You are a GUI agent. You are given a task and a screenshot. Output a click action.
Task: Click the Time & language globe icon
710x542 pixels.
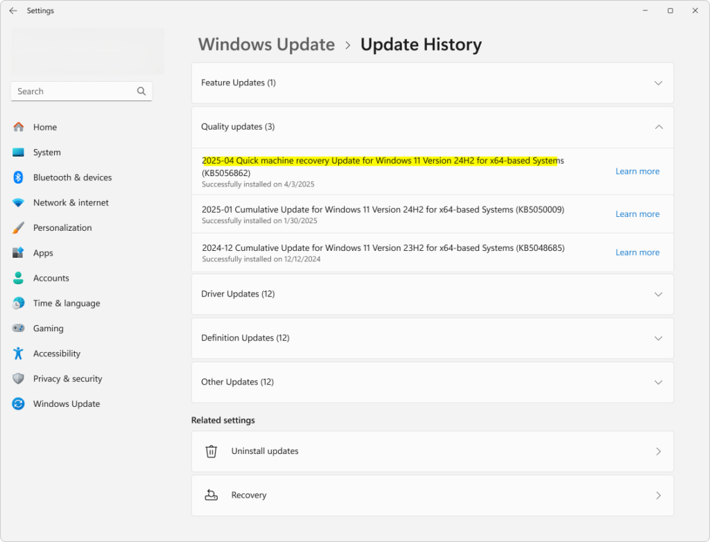(x=18, y=303)
